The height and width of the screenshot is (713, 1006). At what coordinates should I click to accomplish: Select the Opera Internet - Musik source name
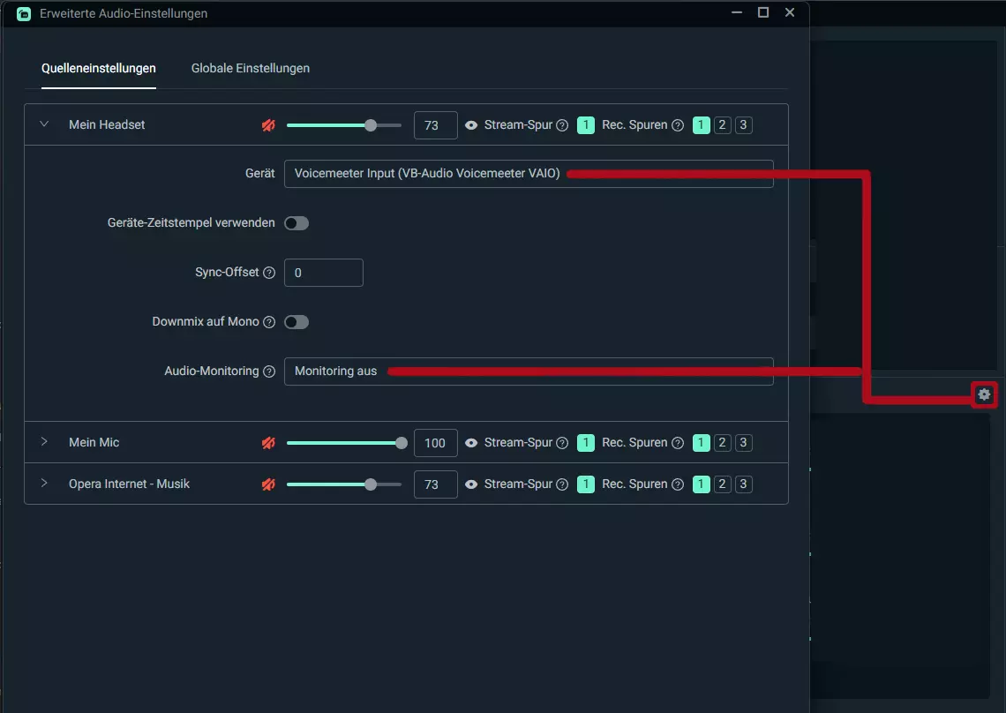[129, 484]
